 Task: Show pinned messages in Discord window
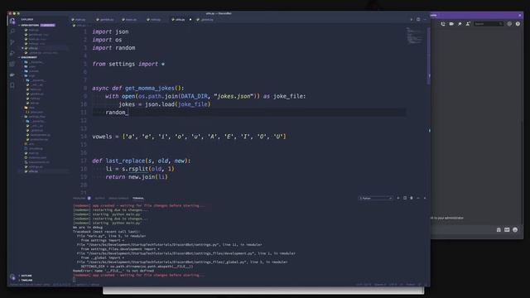tap(460, 24)
